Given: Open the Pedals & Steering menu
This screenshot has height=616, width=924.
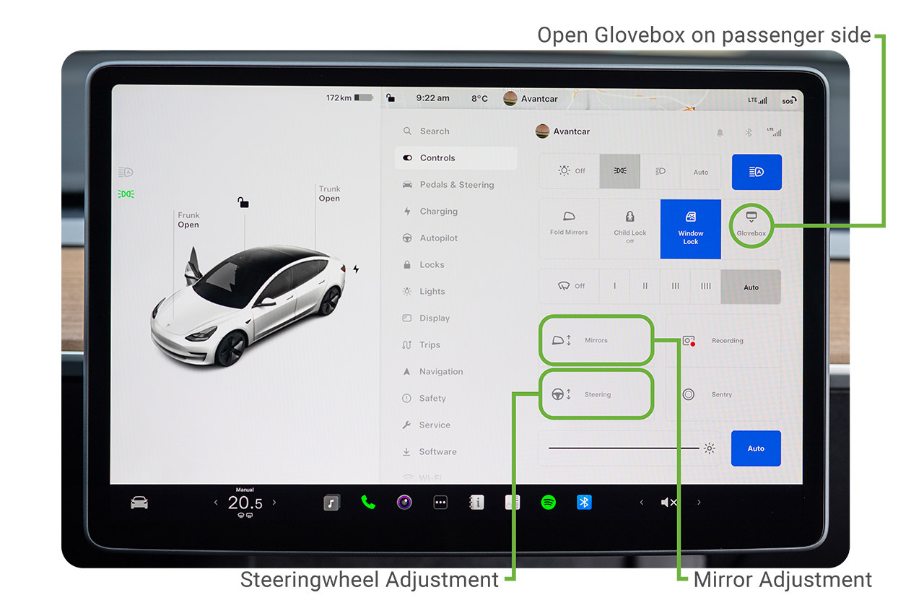Looking at the screenshot, I should (x=456, y=185).
